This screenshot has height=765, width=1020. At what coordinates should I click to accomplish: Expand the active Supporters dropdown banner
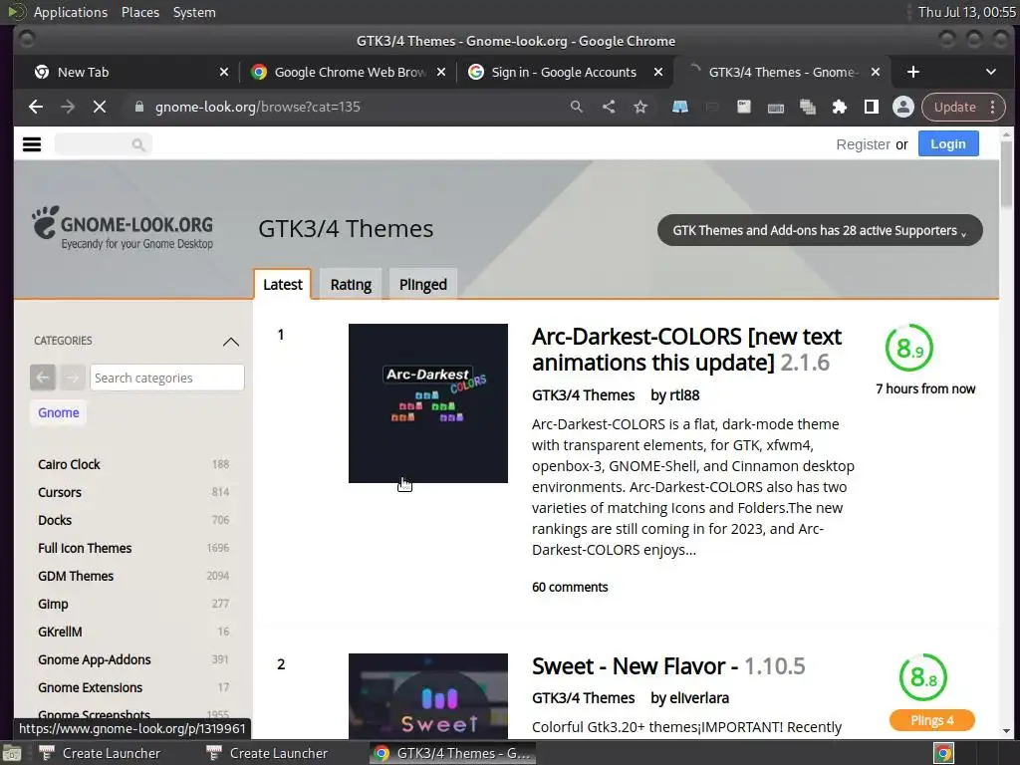coord(820,230)
